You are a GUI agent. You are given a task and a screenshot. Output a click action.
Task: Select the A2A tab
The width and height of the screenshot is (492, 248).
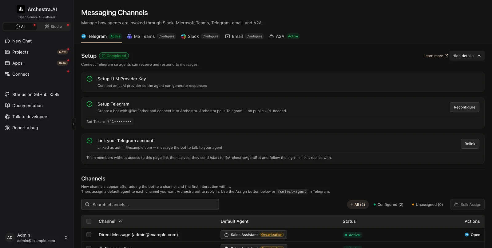(284, 36)
